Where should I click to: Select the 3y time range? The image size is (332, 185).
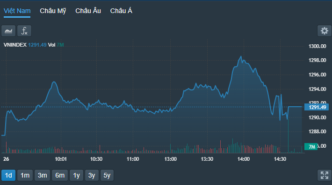click(92, 175)
